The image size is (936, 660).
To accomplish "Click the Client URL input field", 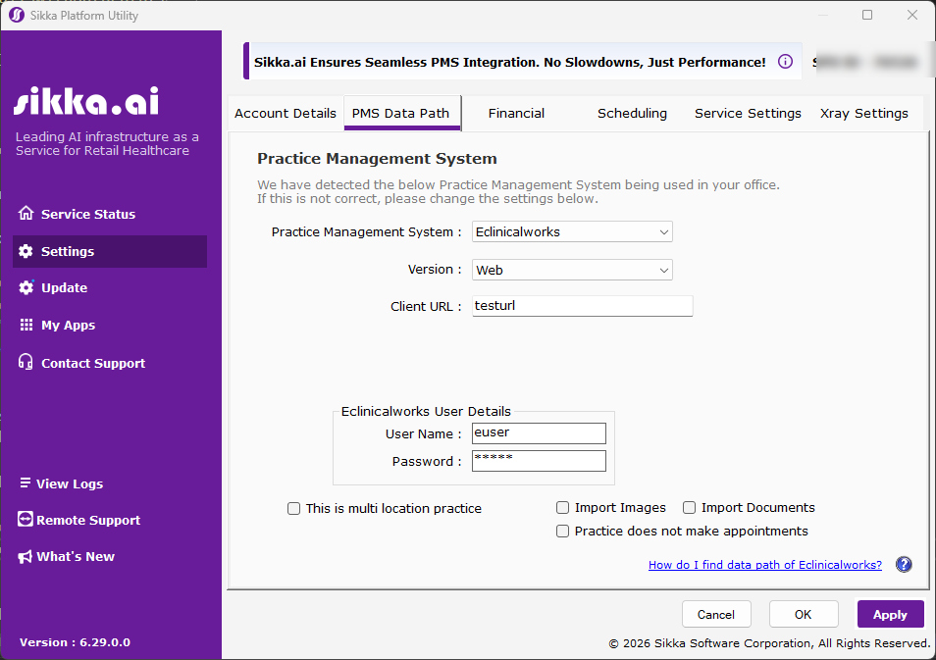I will [582, 306].
